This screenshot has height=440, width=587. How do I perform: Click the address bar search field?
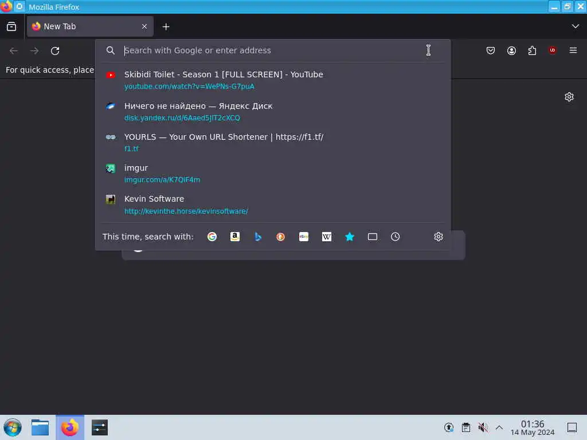[x=272, y=50]
